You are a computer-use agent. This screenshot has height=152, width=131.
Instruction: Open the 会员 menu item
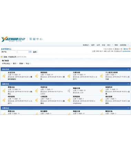pos(98,45)
